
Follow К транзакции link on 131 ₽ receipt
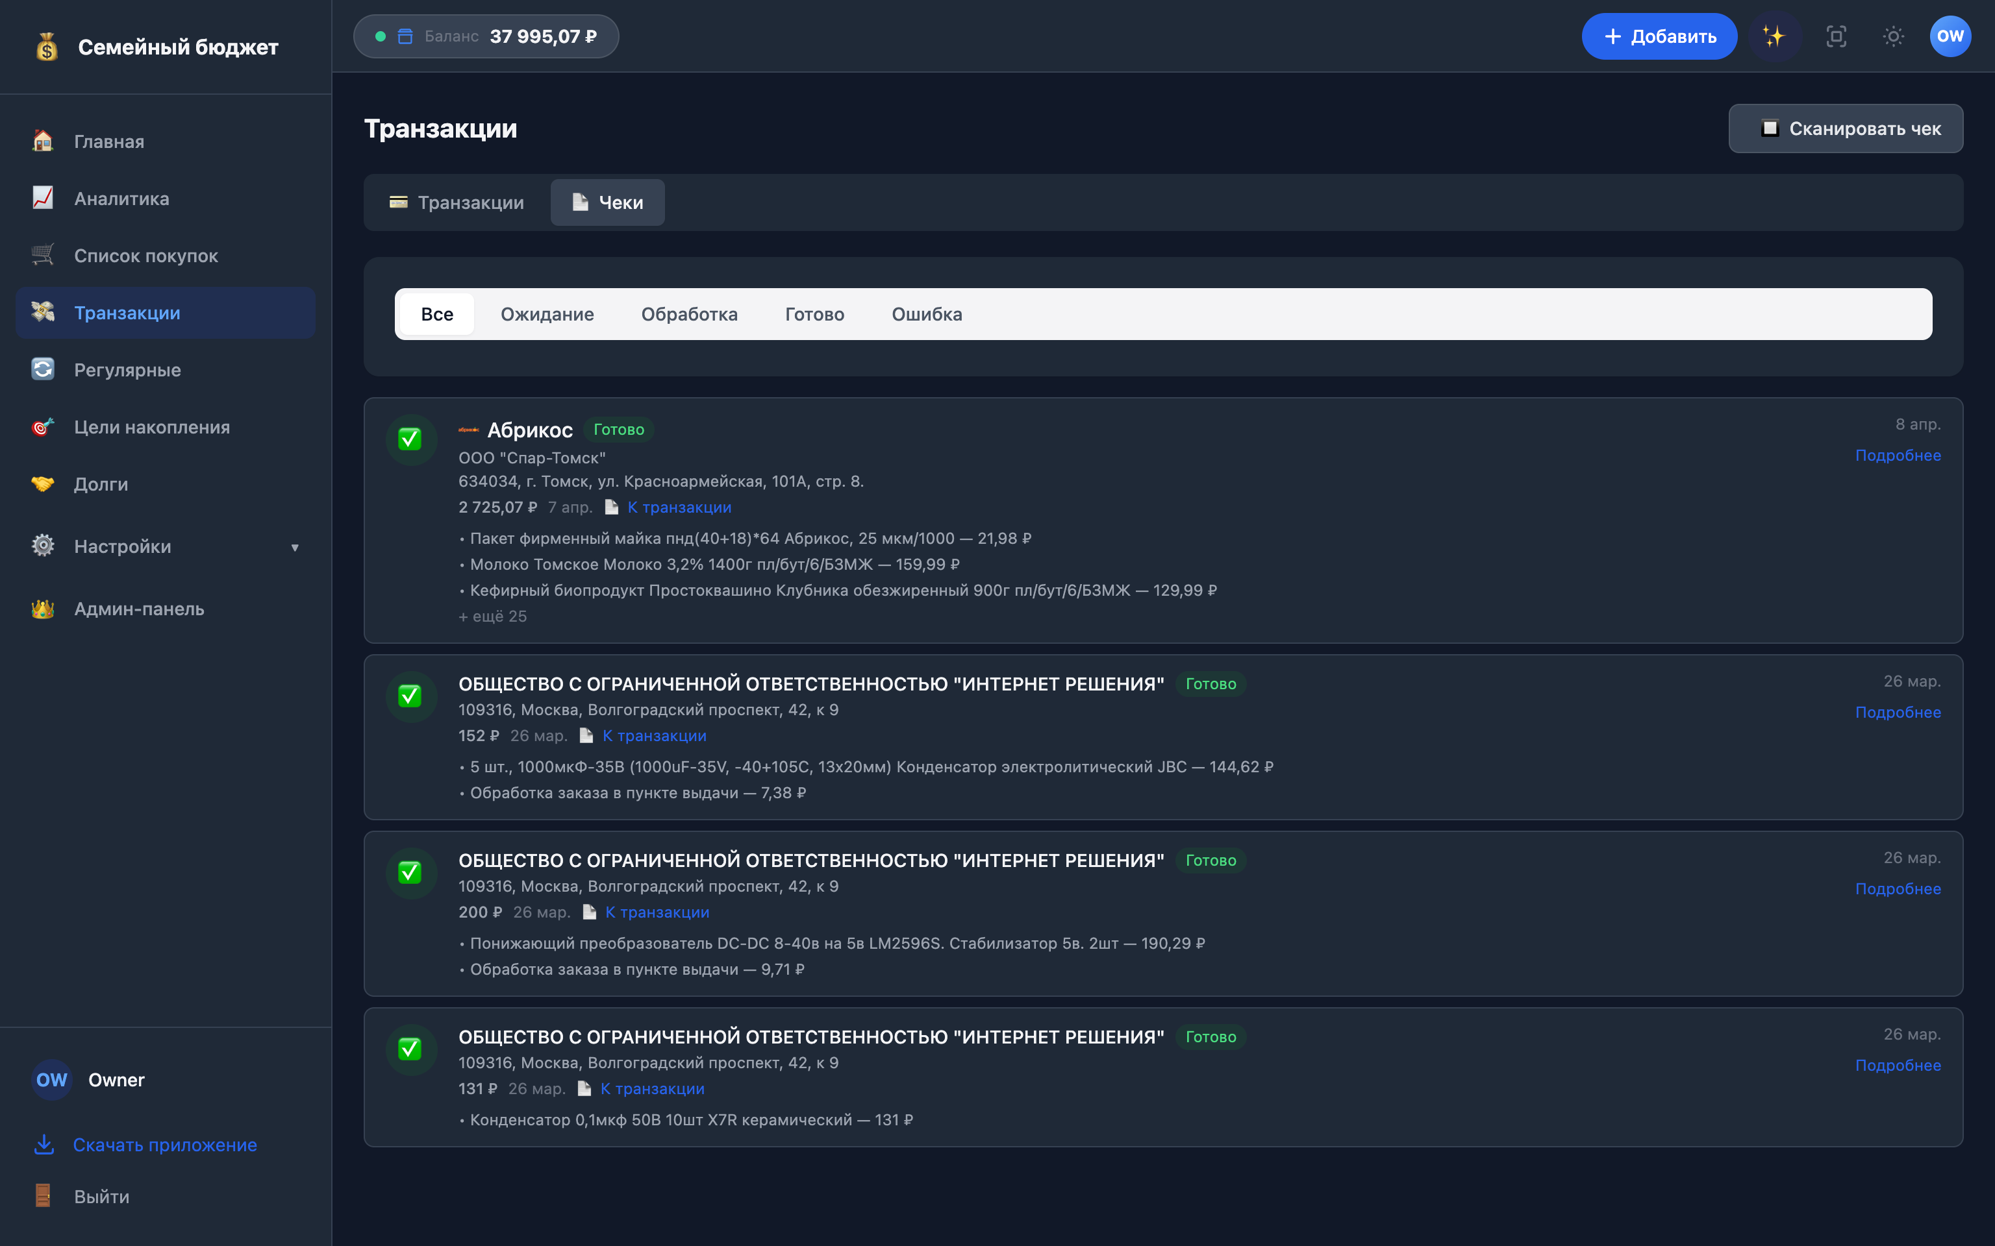pos(652,1088)
